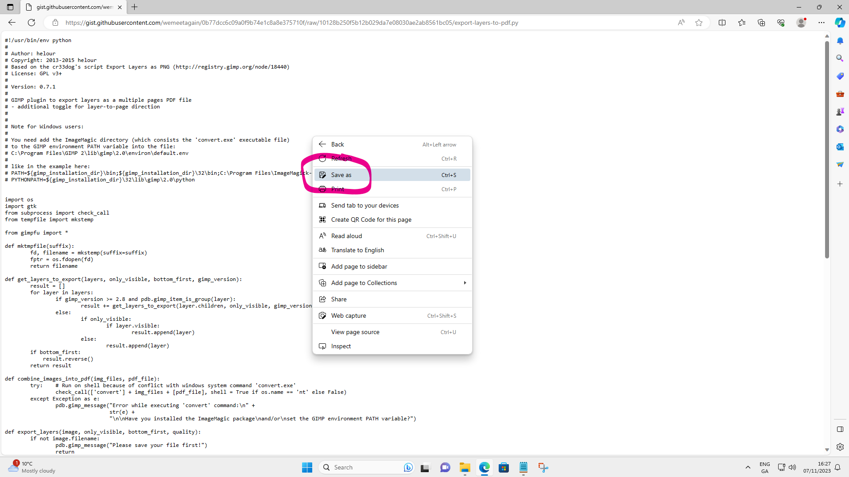The width and height of the screenshot is (849, 477).
Task: Activate Read aloud from the address bar
Action: pos(681,23)
